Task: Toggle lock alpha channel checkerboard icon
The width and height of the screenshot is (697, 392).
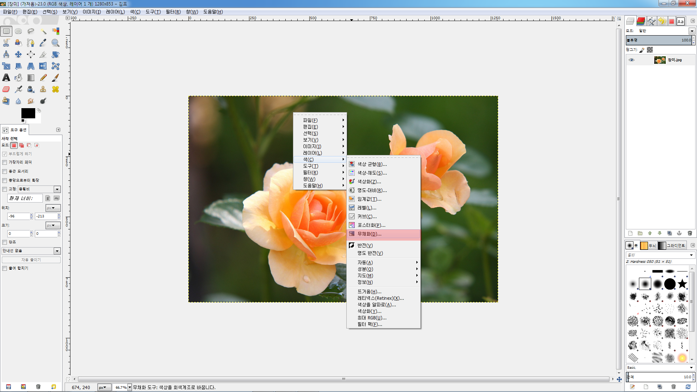Action: tap(650, 50)
